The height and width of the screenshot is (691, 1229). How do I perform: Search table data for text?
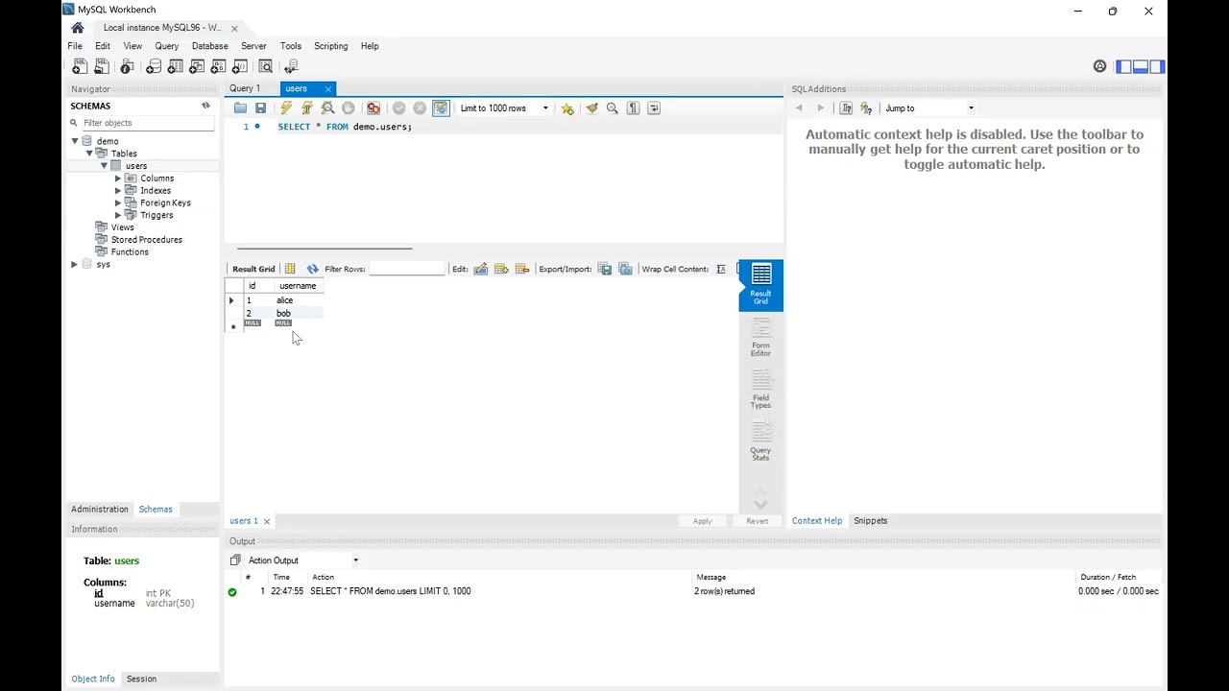click(266, 66)
